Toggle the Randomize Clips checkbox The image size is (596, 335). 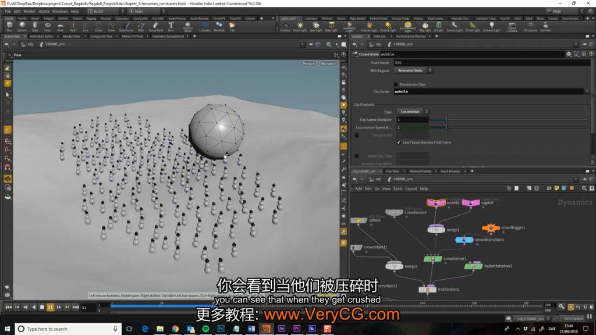click(396, 84)
